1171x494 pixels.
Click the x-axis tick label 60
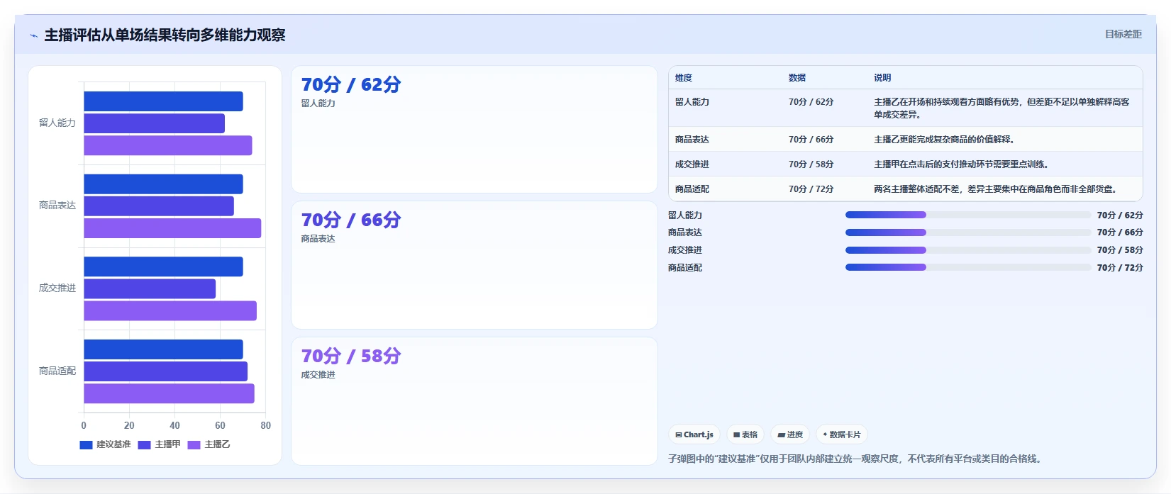pyautogui.click(x=220, y=426)
